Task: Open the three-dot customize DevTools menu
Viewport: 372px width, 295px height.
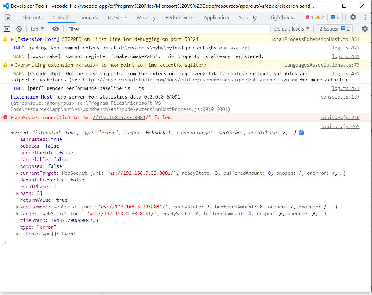Action: [365, 17]
